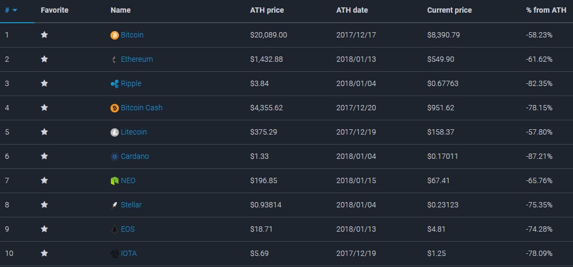Click the Ethereum logo icon

[115, 60]
